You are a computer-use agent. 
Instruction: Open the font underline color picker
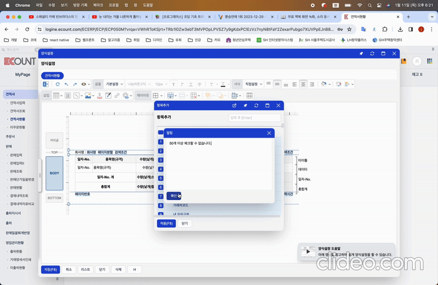(x=224, y=84)
